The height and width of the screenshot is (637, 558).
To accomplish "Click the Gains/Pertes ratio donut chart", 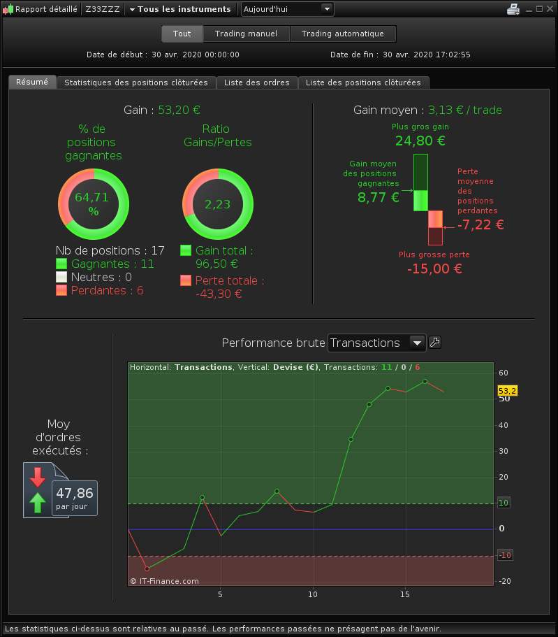I will (x=217, y=204).
